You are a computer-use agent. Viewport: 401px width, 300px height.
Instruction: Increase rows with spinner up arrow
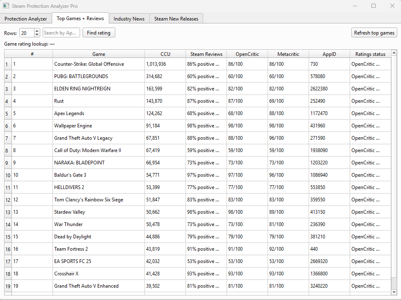tap(37, 31)
